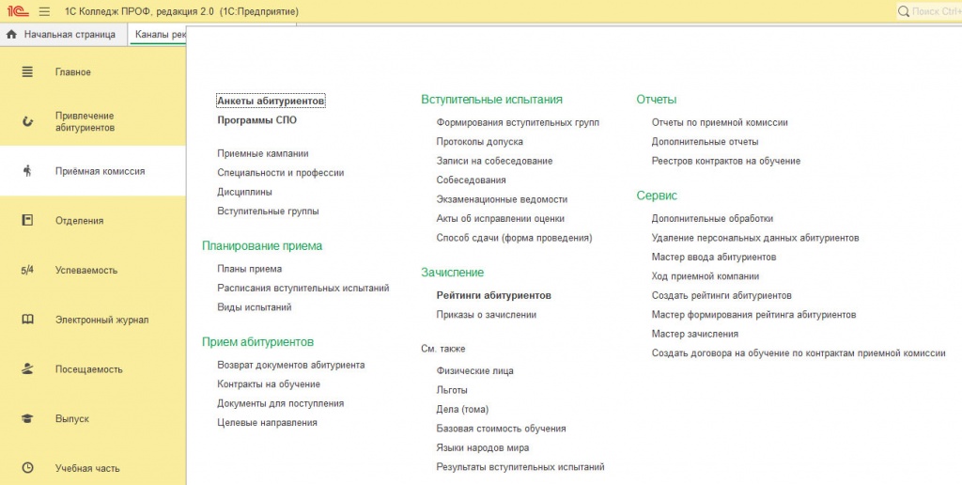
Task: Open Акты об исправлении оценки
Action: 500,219
